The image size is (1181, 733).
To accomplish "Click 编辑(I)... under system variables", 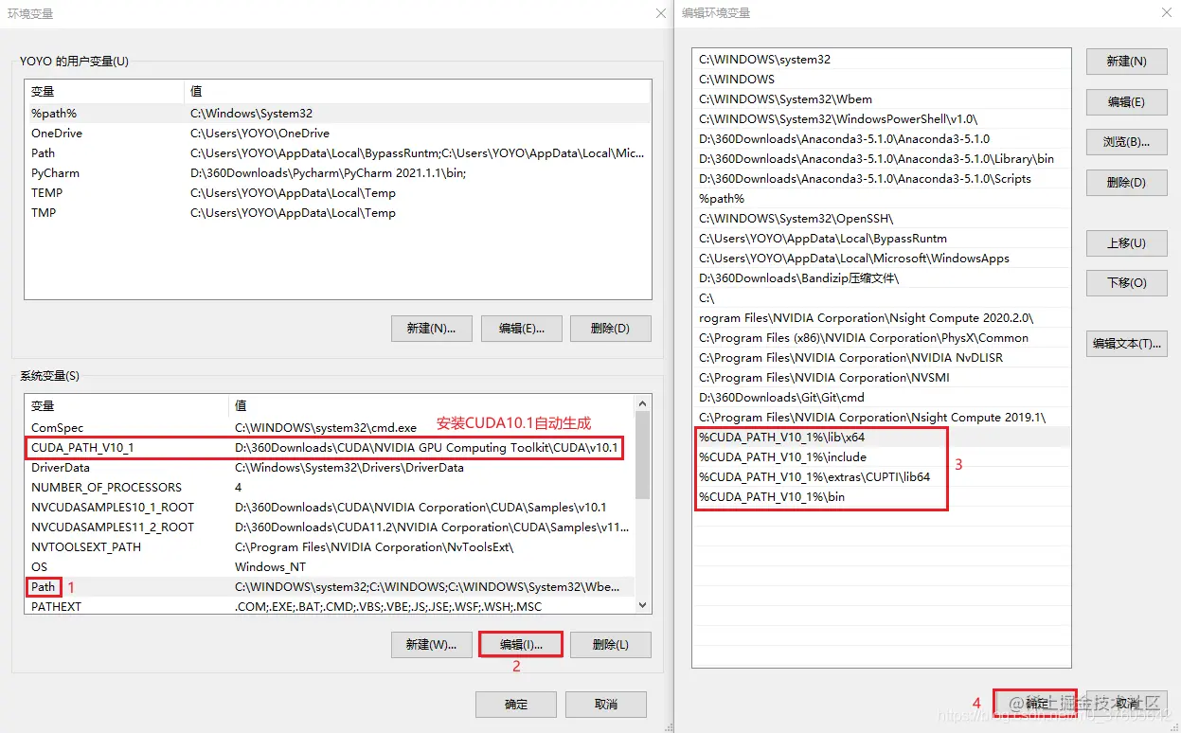I will [x=521, y=645].
